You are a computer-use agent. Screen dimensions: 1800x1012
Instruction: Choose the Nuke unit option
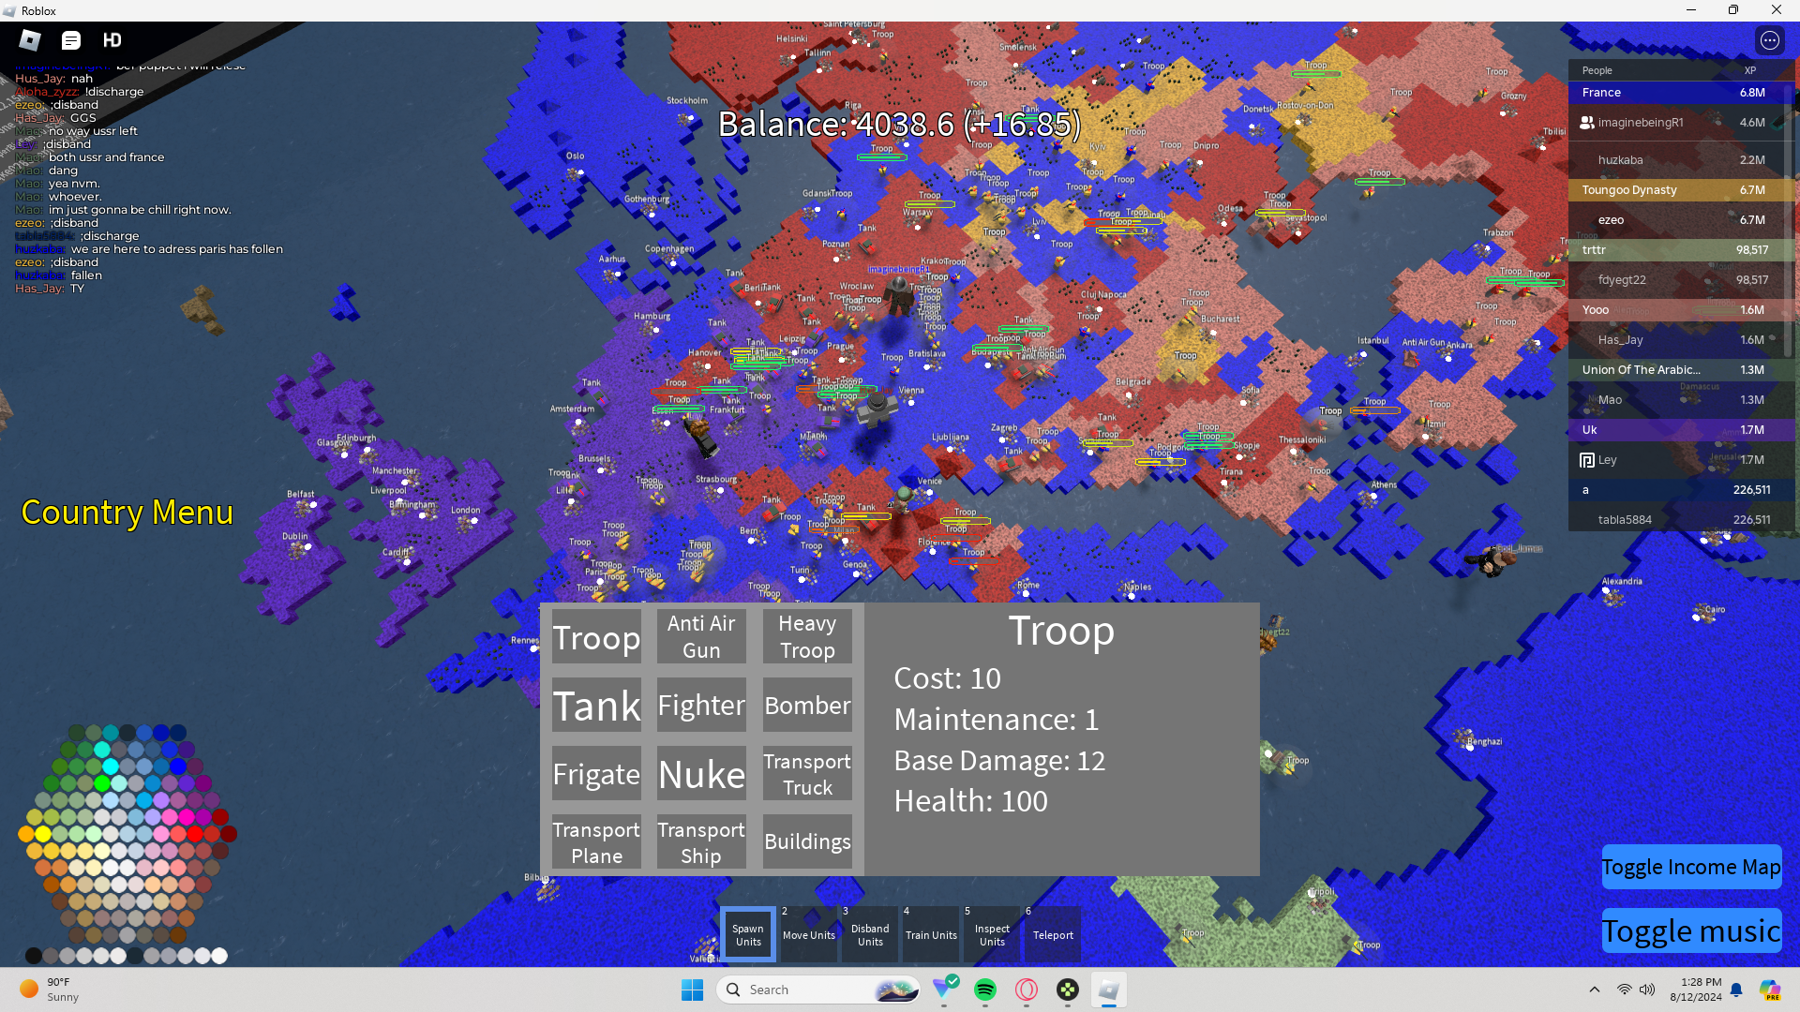click(701, 774)
